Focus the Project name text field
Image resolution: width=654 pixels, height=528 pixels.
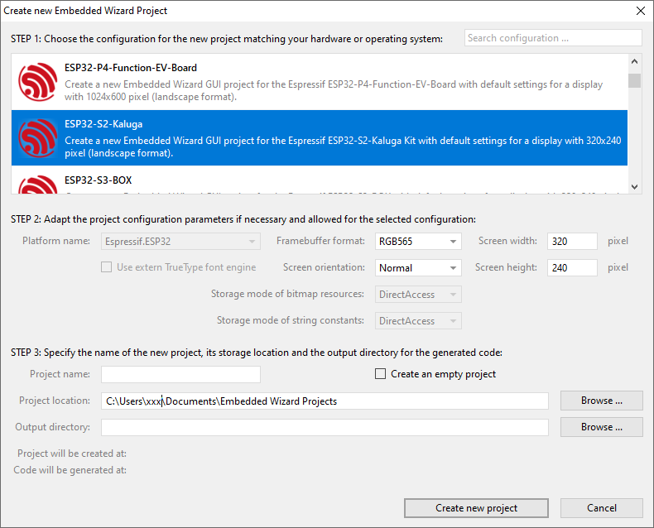[x=180, y=374]
